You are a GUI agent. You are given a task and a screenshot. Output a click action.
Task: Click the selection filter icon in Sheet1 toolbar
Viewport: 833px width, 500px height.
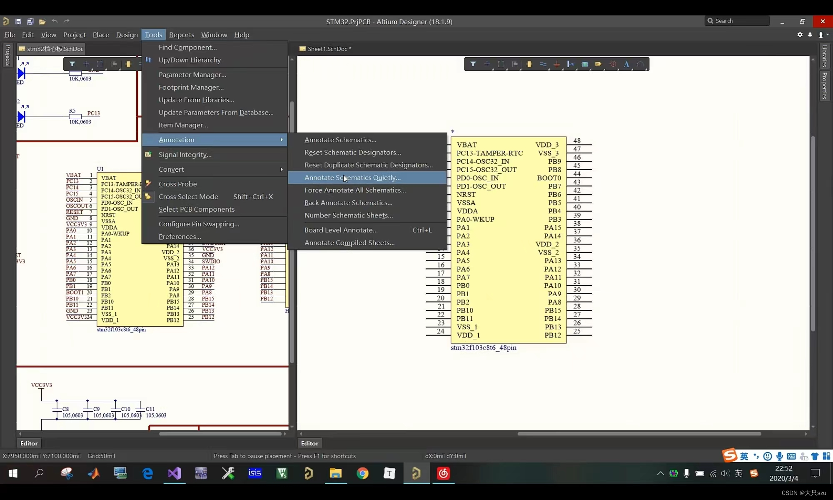click(473, 64)
